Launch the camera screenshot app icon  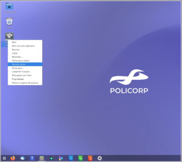51,158
